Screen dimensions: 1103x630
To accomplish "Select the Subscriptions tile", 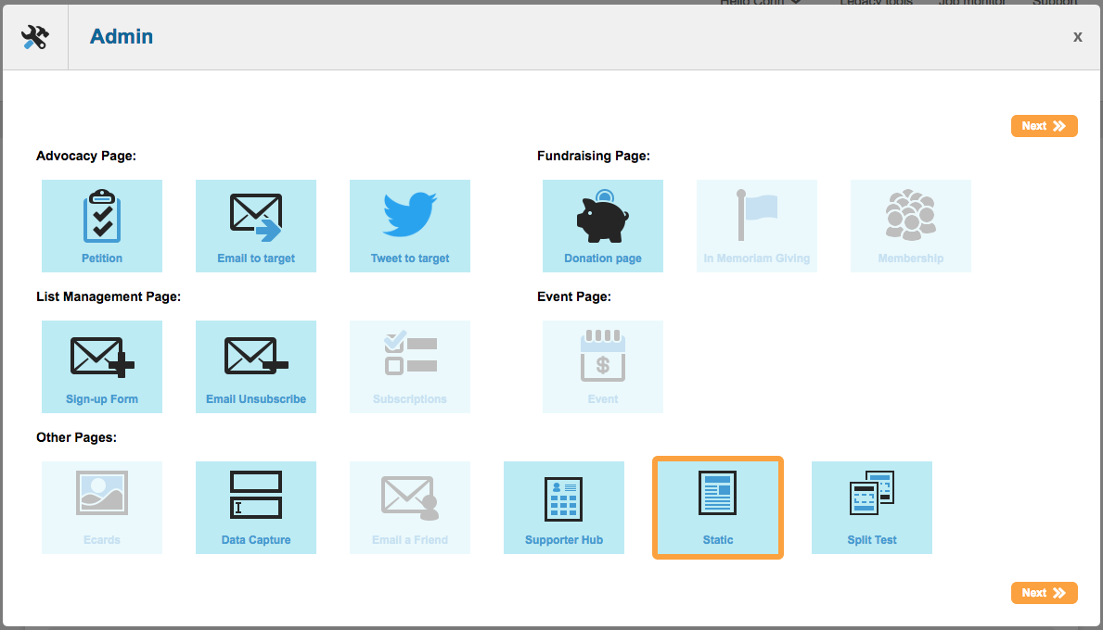I will [x=410, y=367].
